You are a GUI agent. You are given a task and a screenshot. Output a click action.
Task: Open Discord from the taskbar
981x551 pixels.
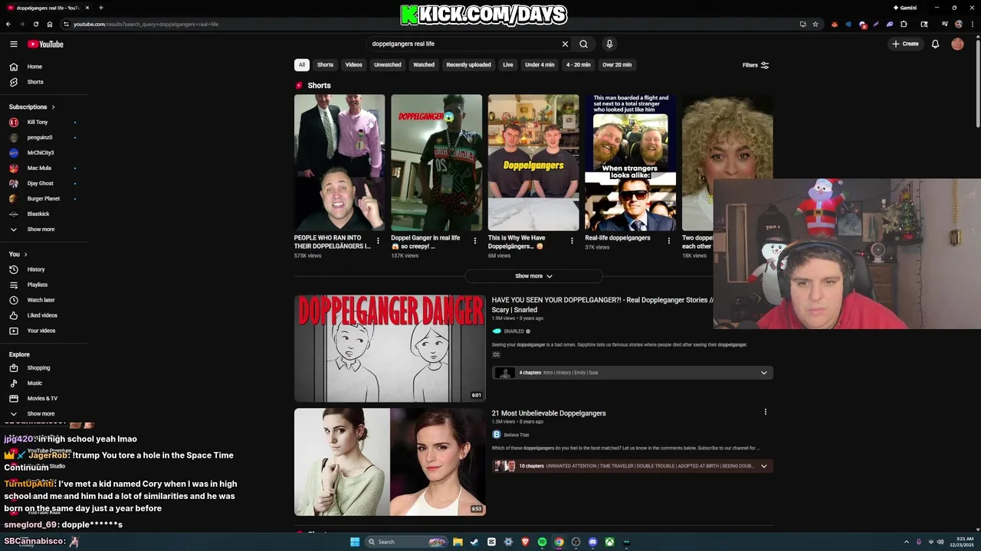(x=592, y=542)
